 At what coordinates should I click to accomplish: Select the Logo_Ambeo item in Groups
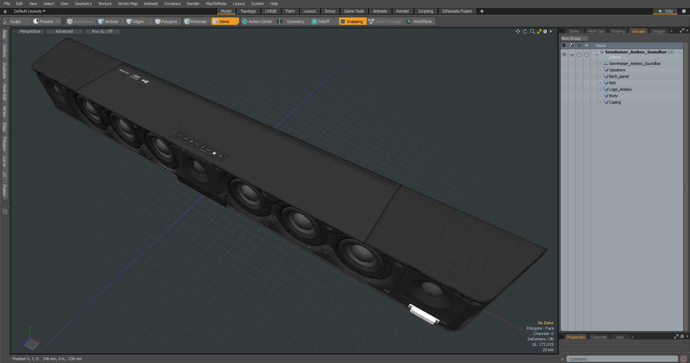point(620,89)
